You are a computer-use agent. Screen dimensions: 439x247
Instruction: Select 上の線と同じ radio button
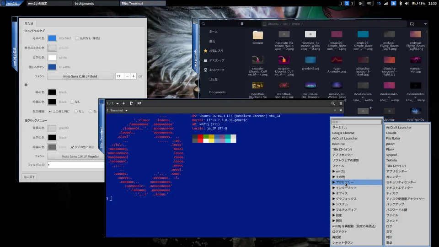pos(50,111)
